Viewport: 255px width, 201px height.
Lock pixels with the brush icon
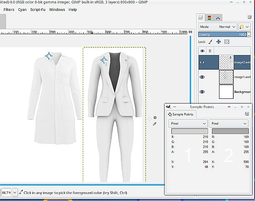click(x=211, y=42)
